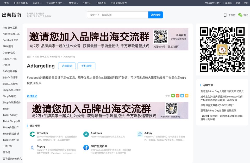Image resolution: width=250 pixels, height=163 pixels.
Task: Open the large sidebar QR code image
Action: pos(222,49)
